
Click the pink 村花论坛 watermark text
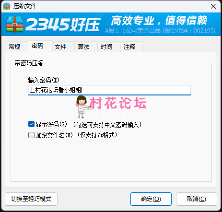pyautogui.click(x=118, y=103)
